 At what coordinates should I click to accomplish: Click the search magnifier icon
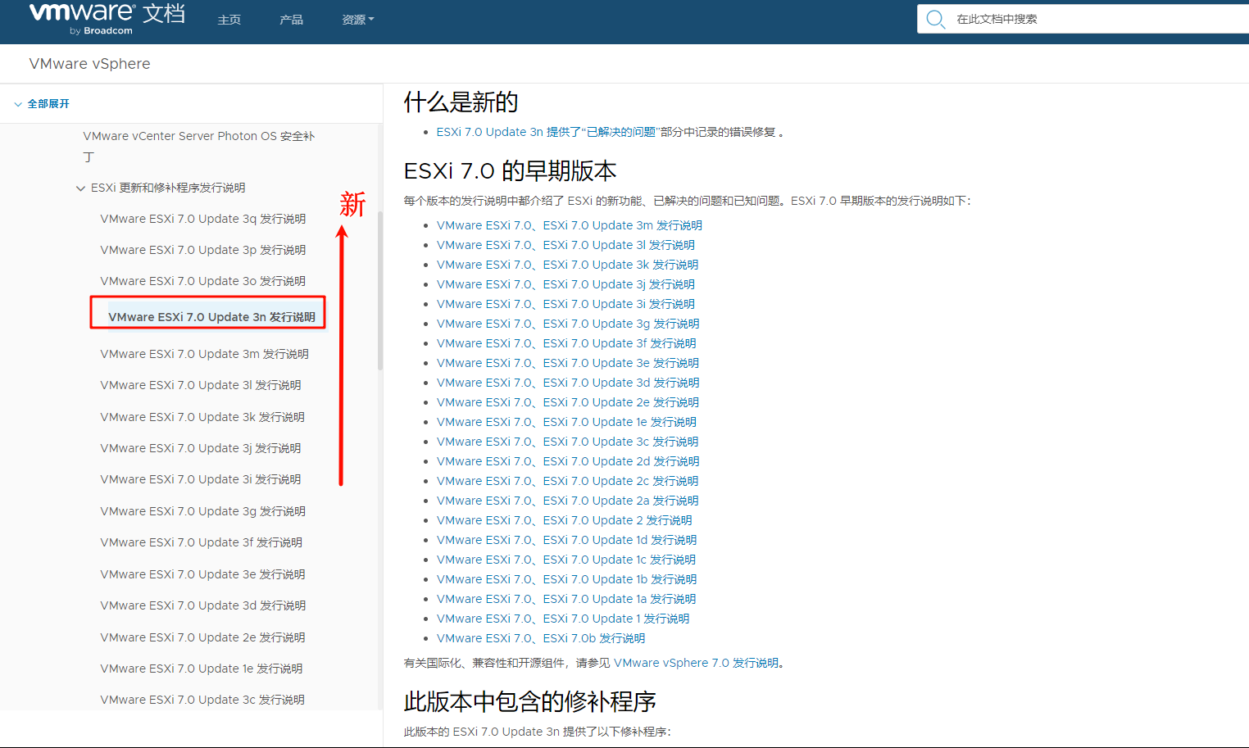(x=935, y=19)
